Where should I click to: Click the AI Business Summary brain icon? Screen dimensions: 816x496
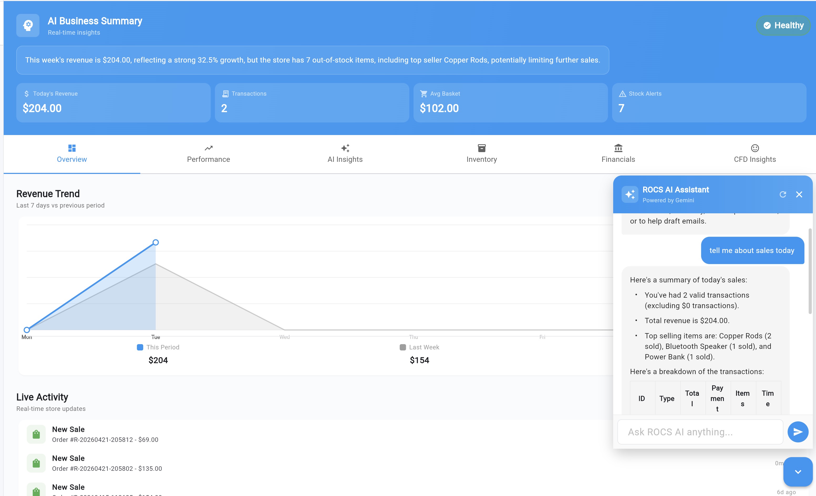coord(28,25)
